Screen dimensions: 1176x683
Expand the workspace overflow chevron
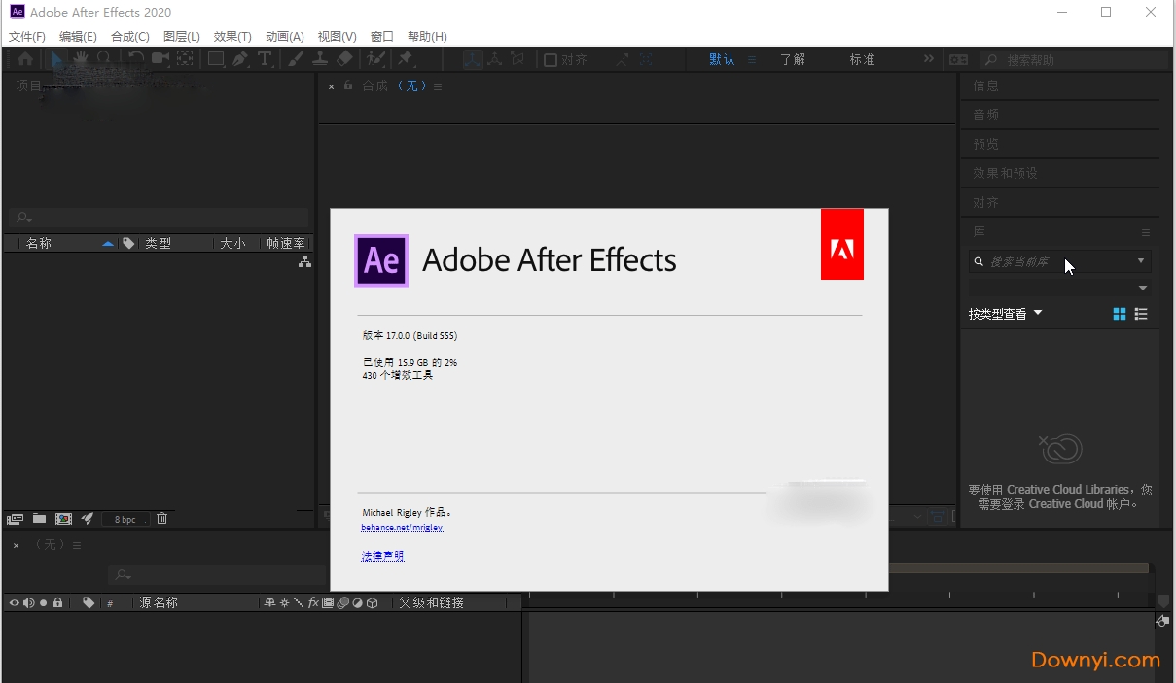click(x=929, y=58)
